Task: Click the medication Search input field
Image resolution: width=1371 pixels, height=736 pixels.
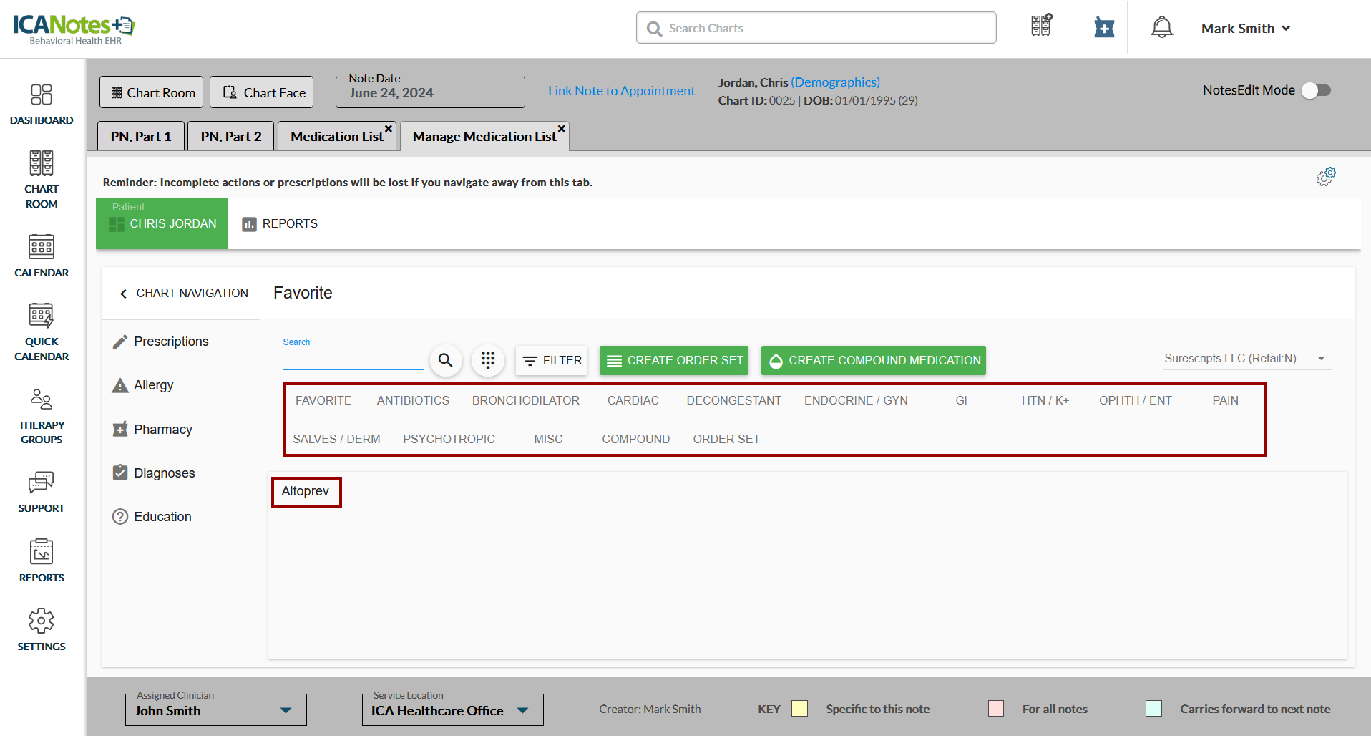Action: pyautogui.click(x=353, y=360)
